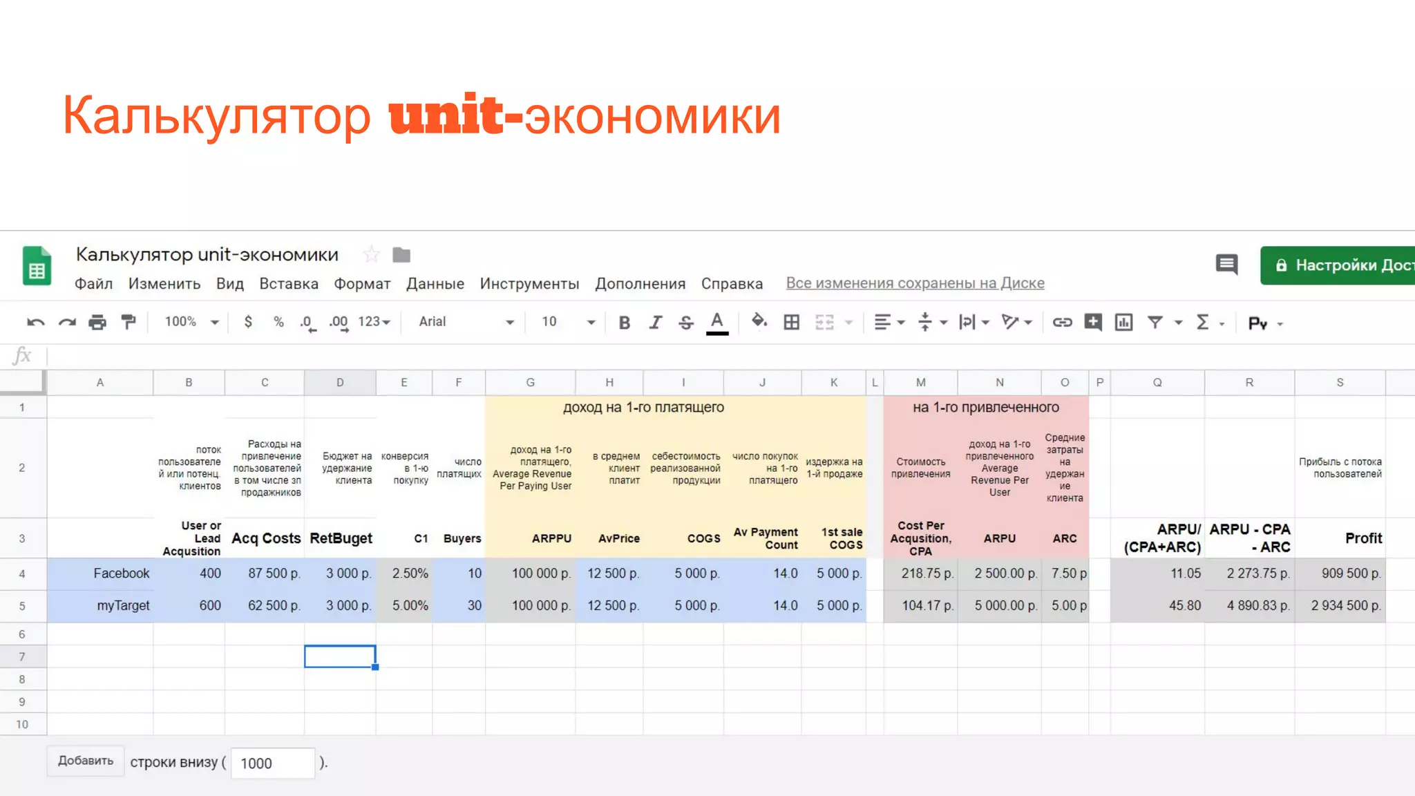This screenshot has width=1415, height=796.
Task: Select the myTarget cell
Action: [x=100, y=606]
